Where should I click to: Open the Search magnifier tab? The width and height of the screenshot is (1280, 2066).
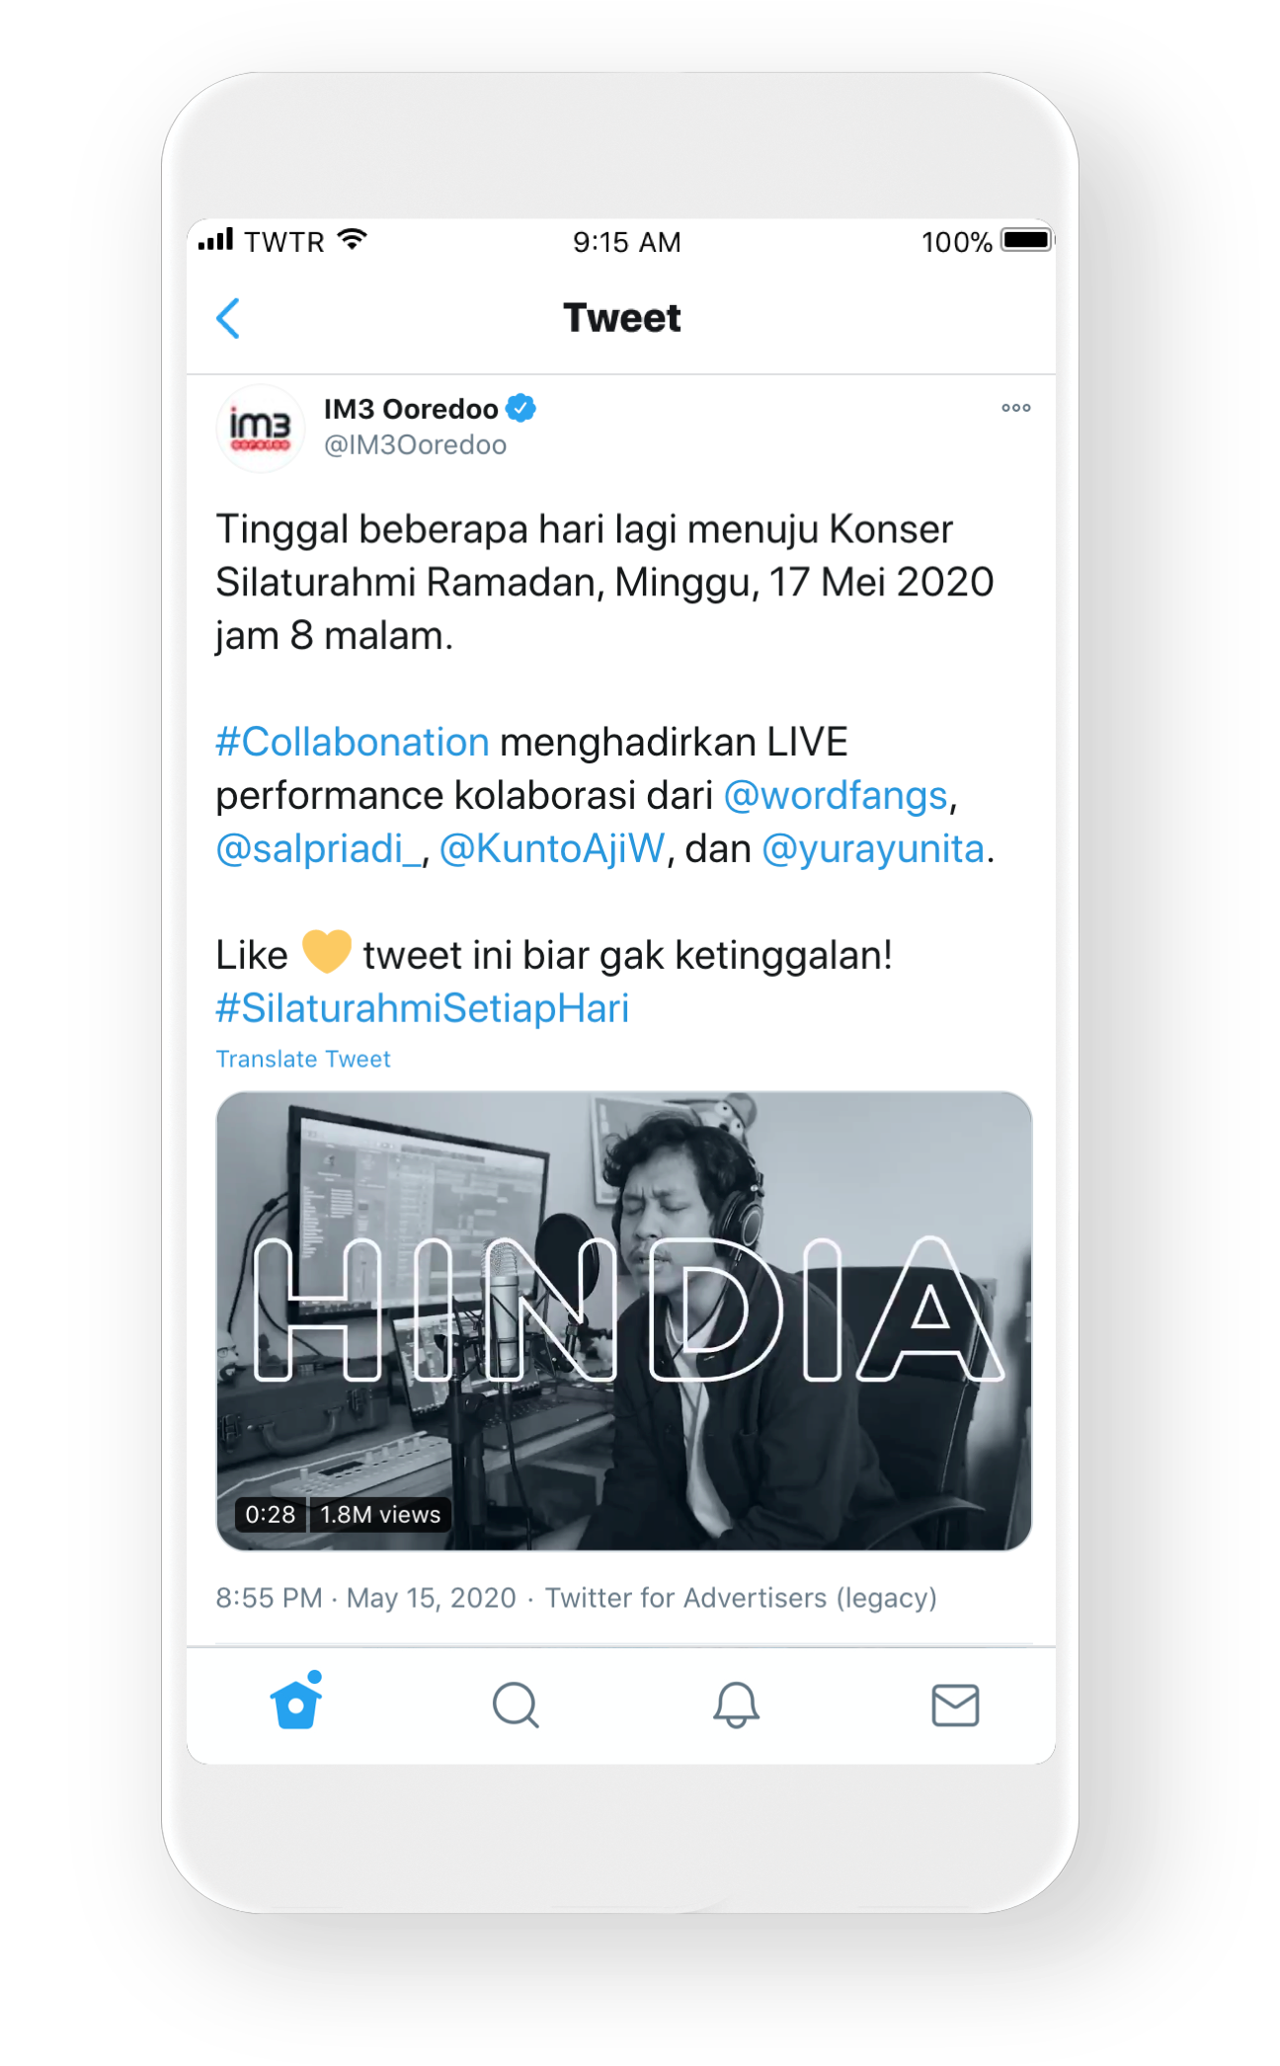click(x=516, y=1706)
